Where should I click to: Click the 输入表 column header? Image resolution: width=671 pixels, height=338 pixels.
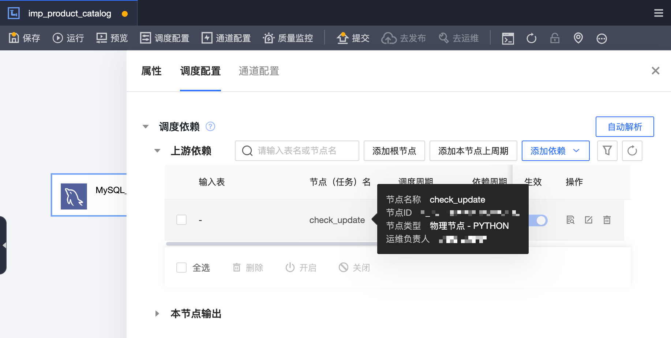[x=211, y=182]
